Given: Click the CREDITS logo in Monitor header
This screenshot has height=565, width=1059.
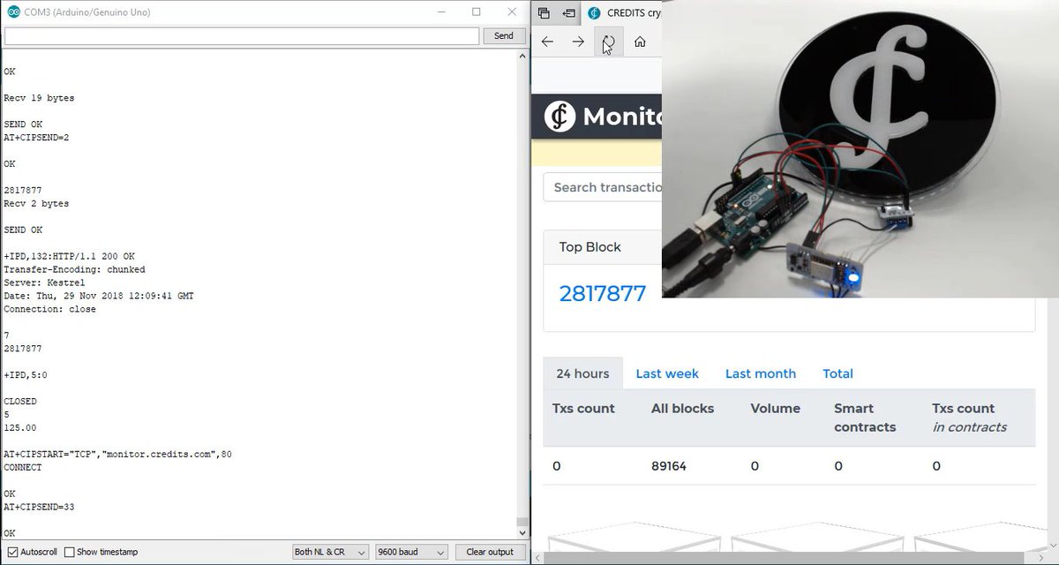Looking at the screenshot, I should (560, 117).
